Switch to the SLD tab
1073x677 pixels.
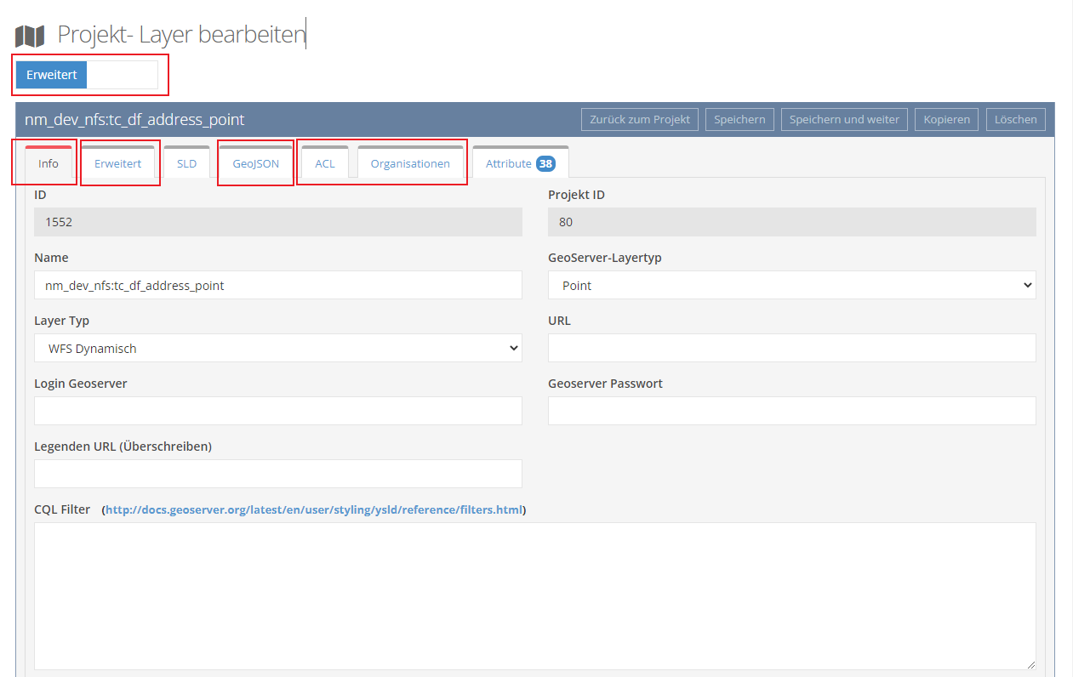click(186, 163)
